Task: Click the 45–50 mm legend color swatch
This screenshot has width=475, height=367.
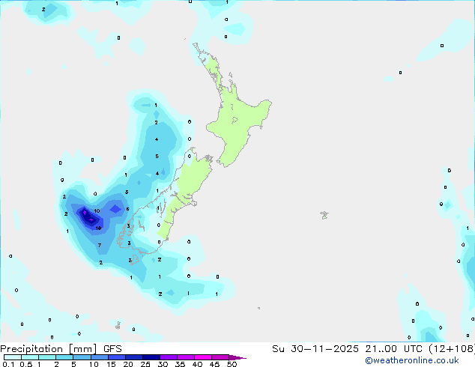Action: coord(220,357)
